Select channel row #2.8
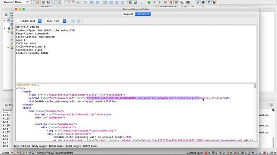 [5, 146]
